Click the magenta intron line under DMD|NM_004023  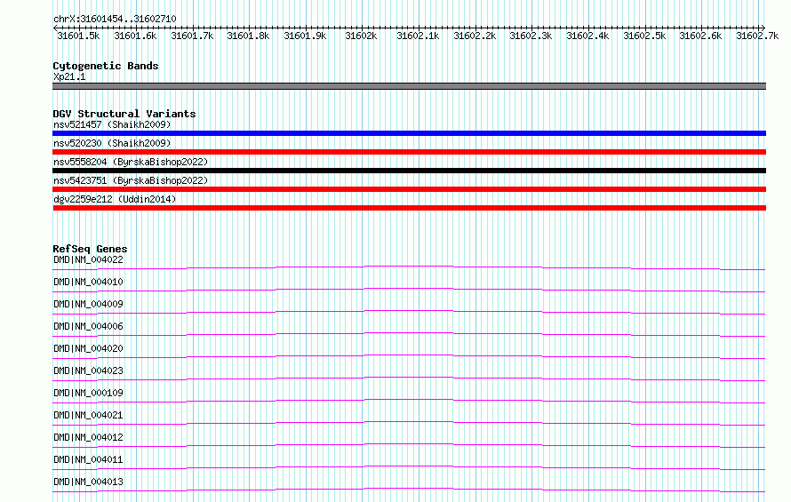tap(409, 377)
